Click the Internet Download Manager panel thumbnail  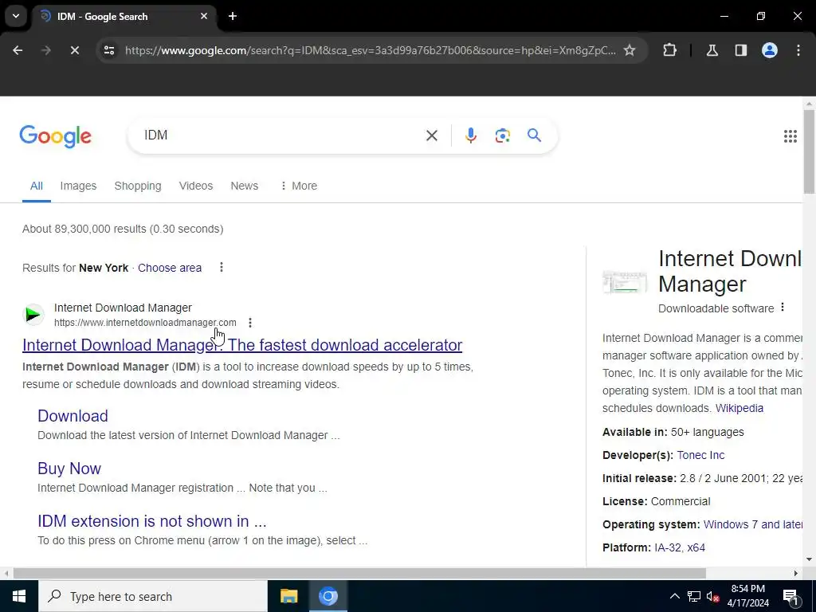pyautogui.click(x=625, y=283)
